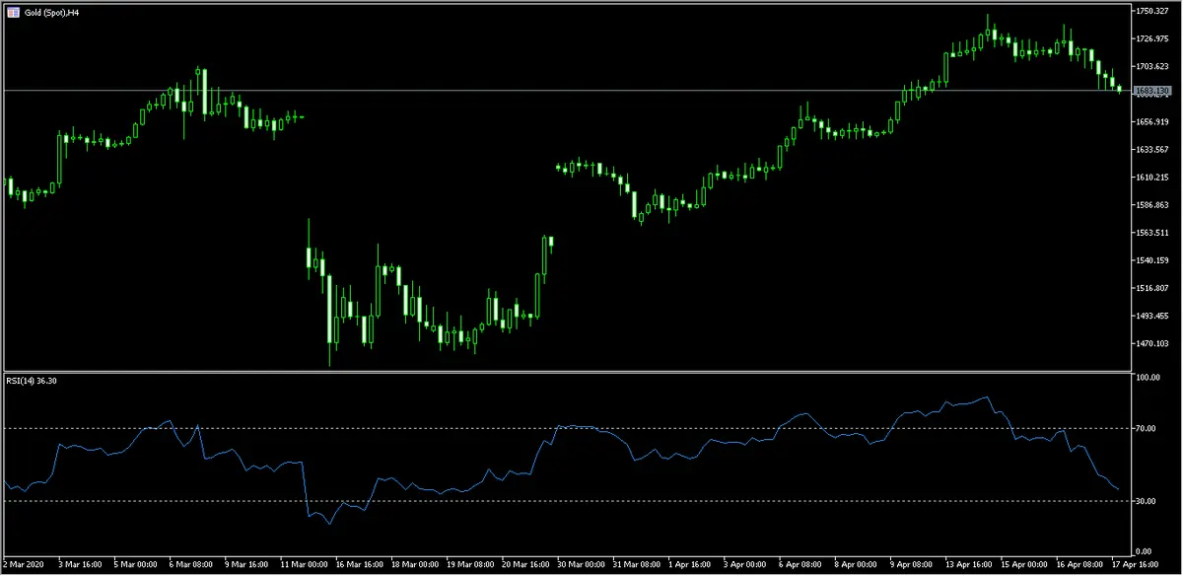Click the 1610.215 price axis label
The height and width of the screenshot is (576, 1183).
[x=1151, y=178]
